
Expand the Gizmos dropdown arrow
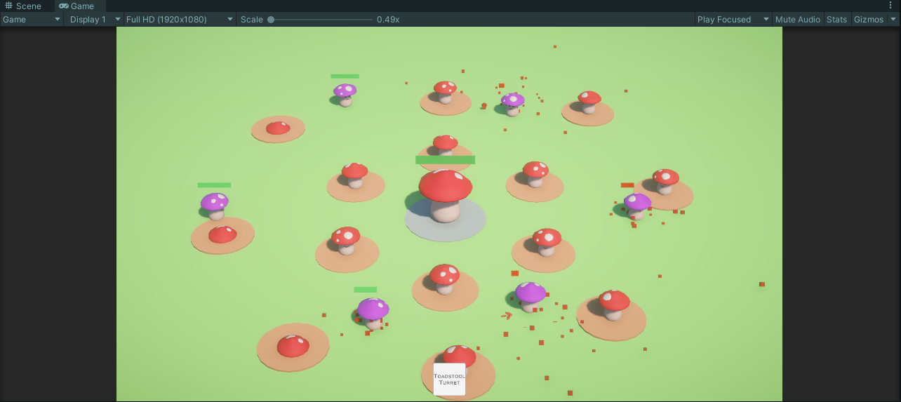(893, 20)
